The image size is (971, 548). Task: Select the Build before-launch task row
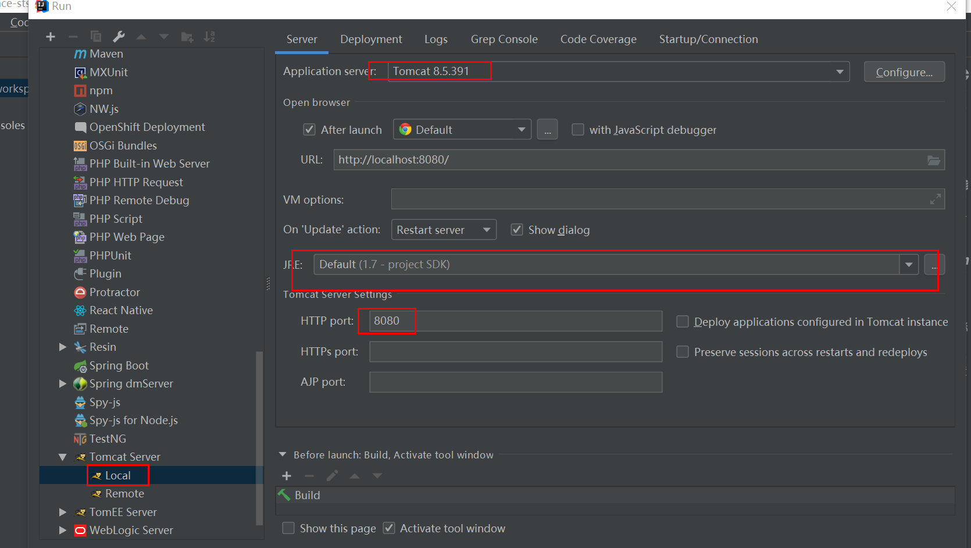pyautogui.click(x=615, y=495)
